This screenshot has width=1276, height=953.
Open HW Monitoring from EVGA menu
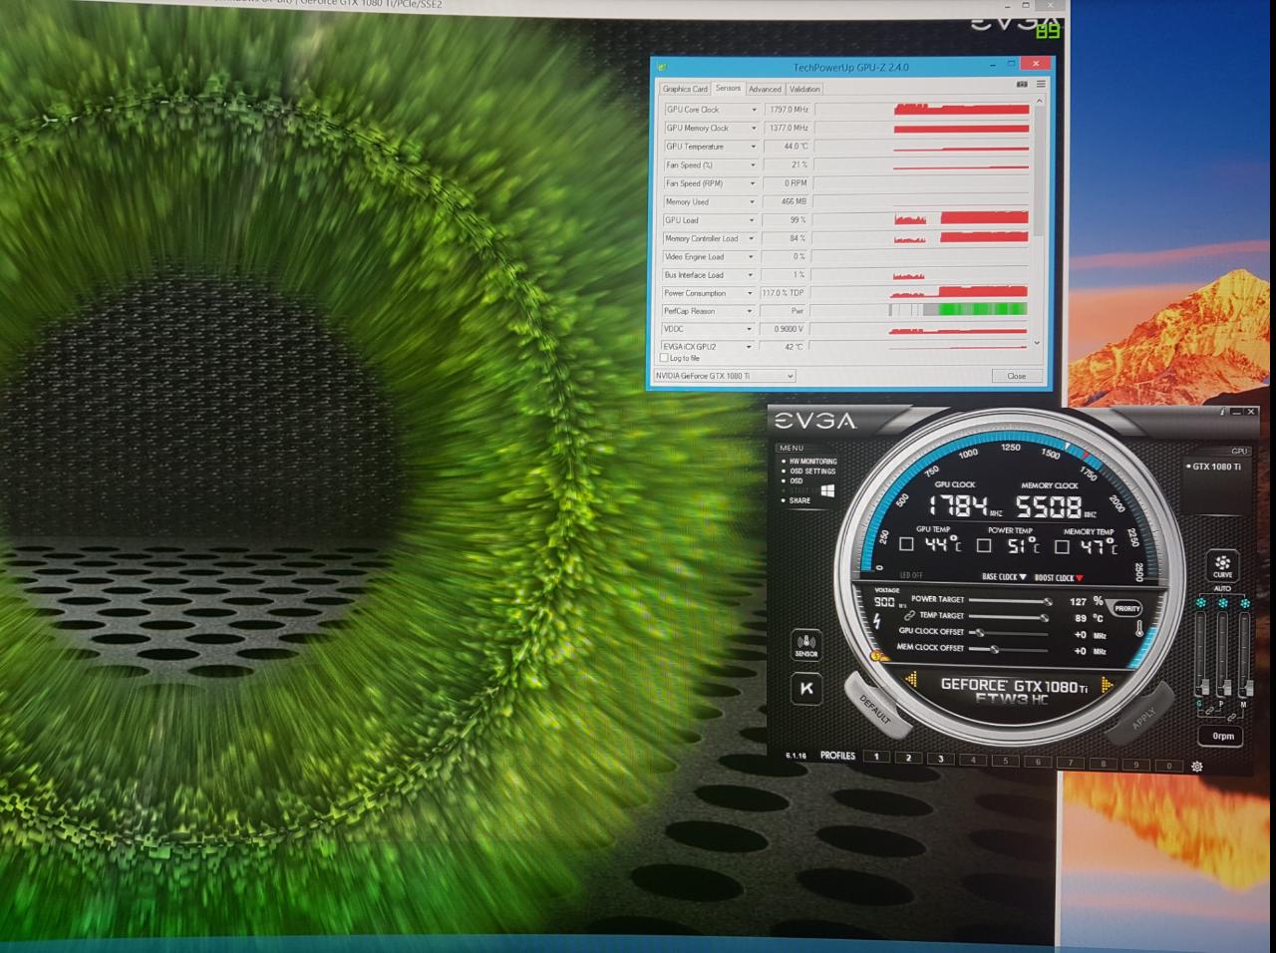[812, 461]
